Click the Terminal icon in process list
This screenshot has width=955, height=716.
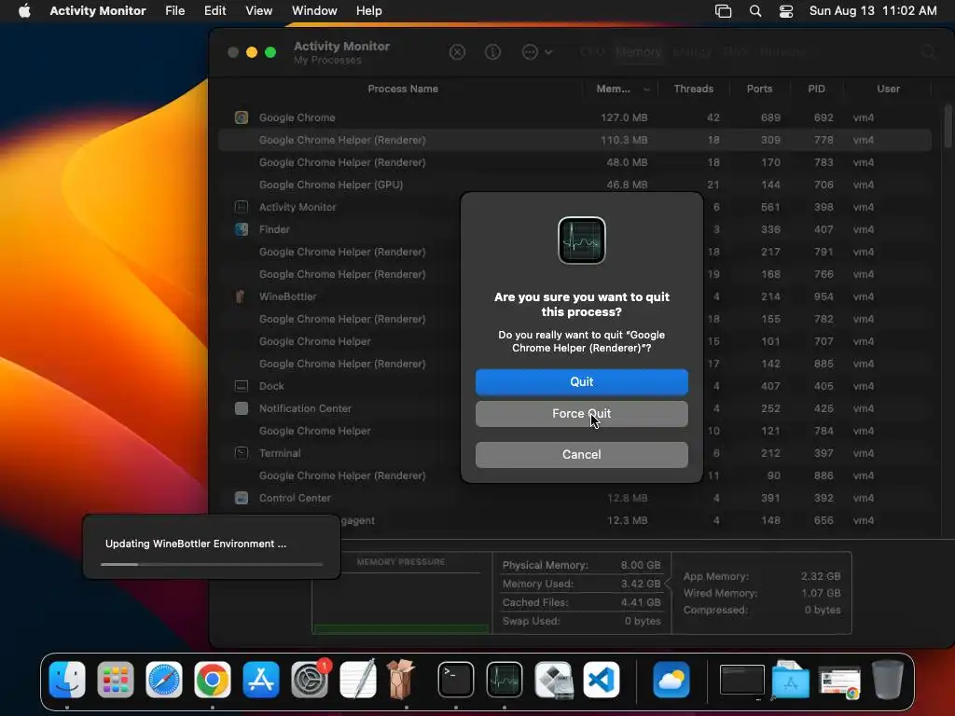[x=242, y=453]
